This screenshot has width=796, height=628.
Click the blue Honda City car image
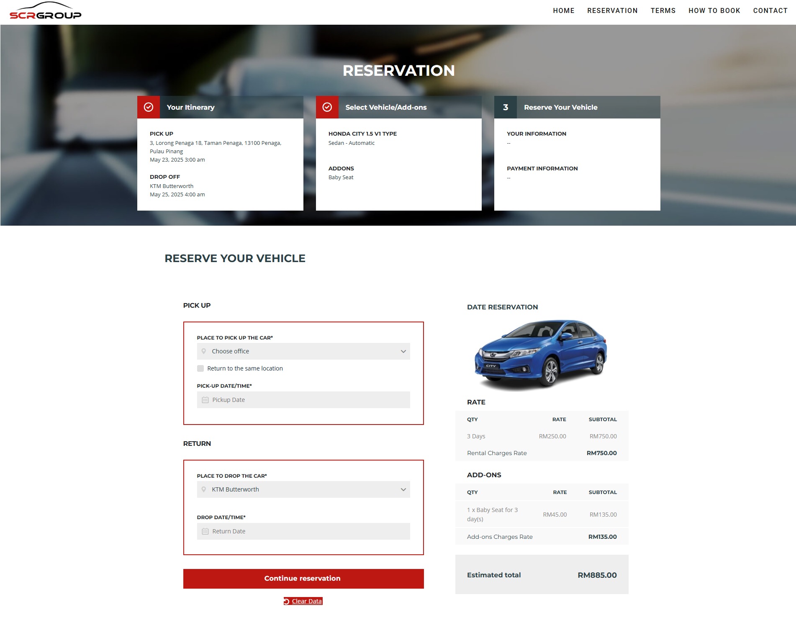(x=541, y=354)
